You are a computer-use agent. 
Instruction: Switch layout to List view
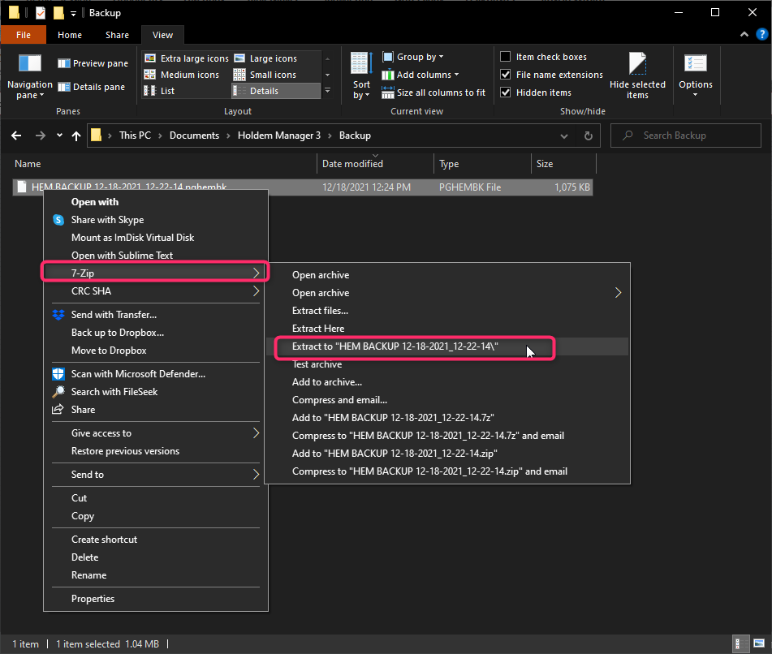[159, 91]
